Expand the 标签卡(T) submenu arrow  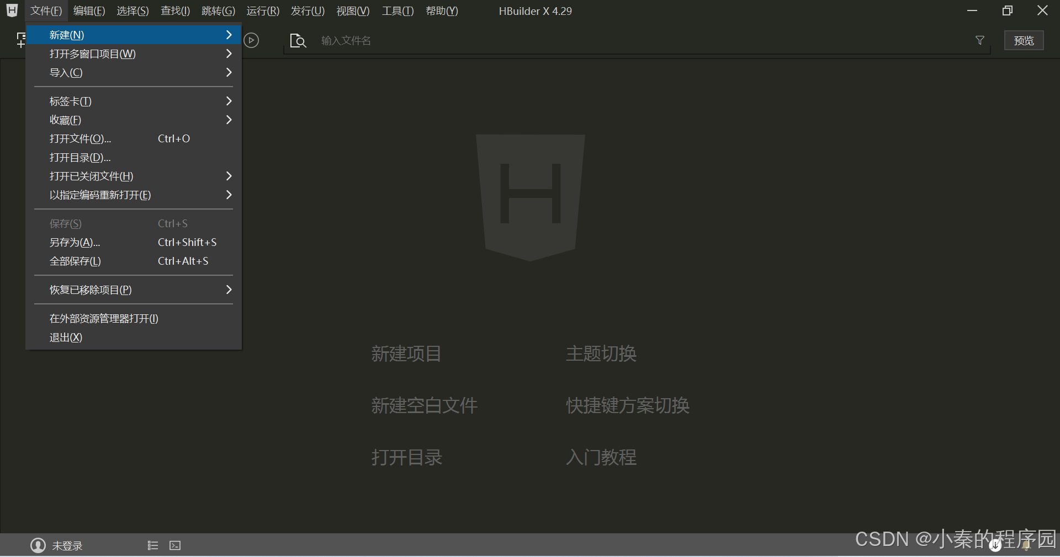(229, 101)
